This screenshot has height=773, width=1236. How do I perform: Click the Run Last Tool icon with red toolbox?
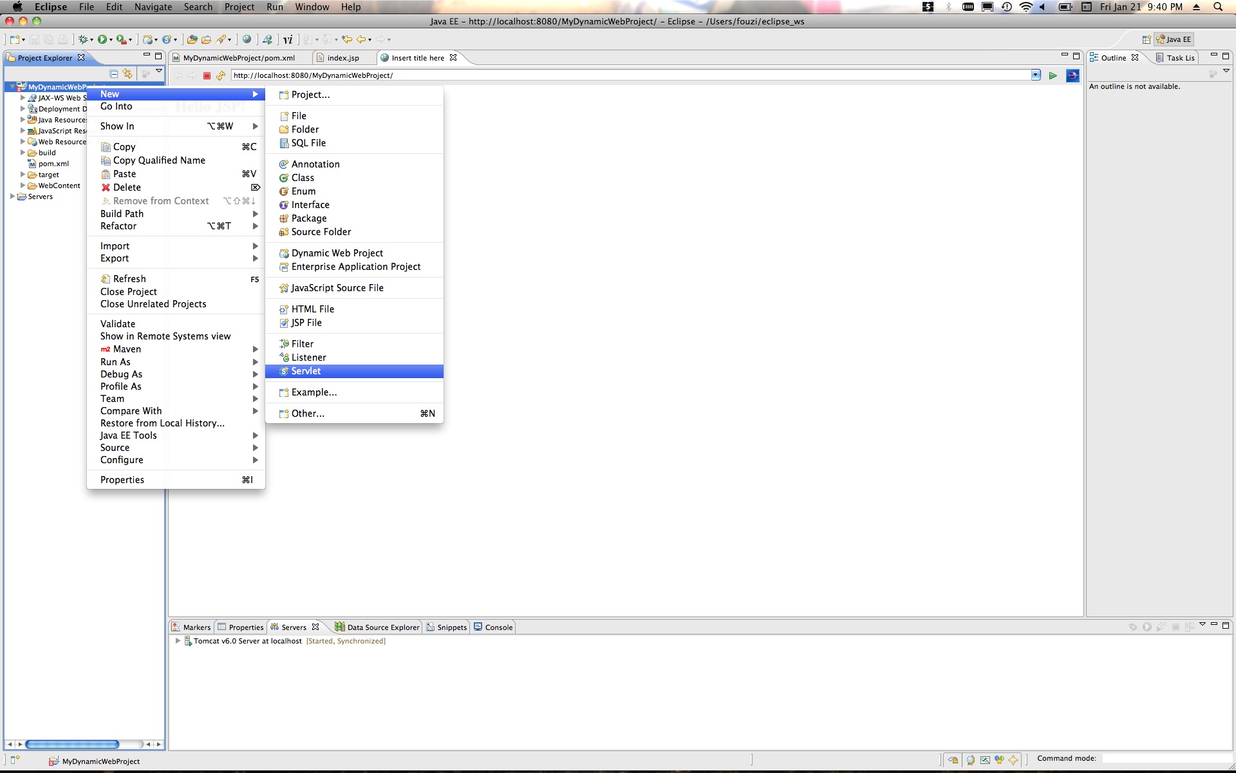click(121, 39)
